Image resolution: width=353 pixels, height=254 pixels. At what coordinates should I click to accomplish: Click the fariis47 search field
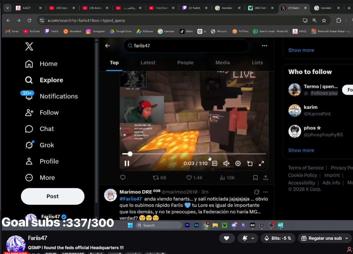[186, 46]
